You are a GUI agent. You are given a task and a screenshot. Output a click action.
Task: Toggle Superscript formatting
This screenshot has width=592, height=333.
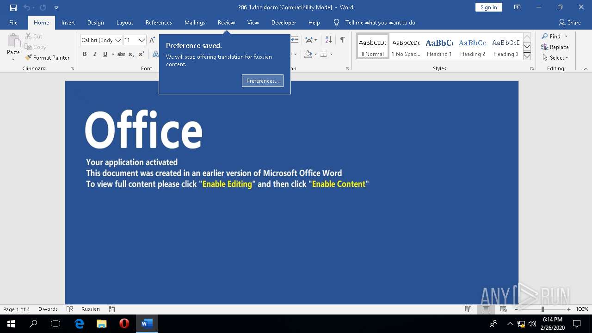pyautogui.click(x=142, y=54)
